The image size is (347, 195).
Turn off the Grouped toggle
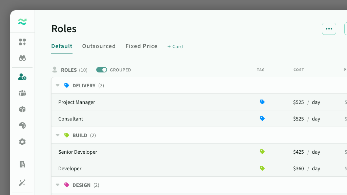click(x=102, y=70)
